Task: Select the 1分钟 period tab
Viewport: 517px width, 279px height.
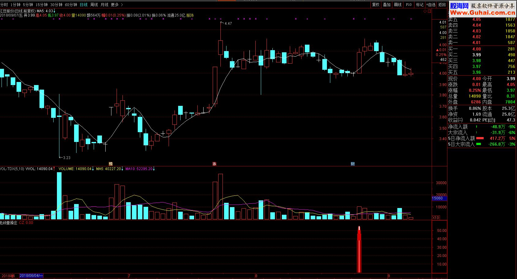Action: 15,5
